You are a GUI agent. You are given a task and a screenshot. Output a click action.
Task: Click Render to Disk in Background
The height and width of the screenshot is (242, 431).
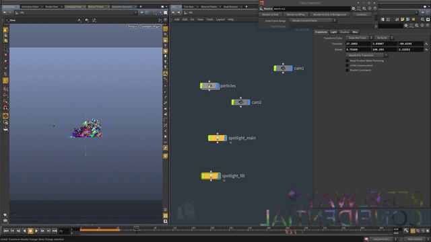coord(329,15)
